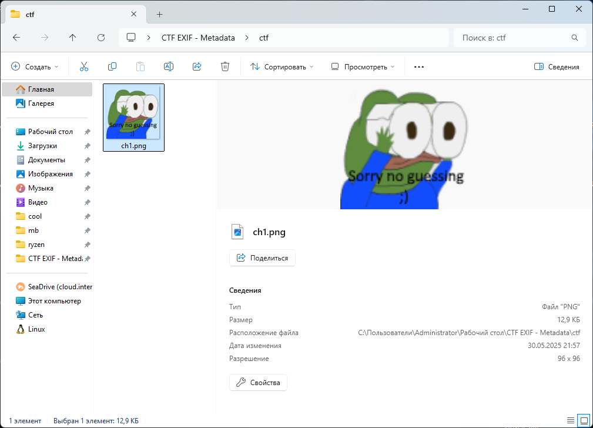
Task: Open the Сортировать dropdown
Action: 282,66
